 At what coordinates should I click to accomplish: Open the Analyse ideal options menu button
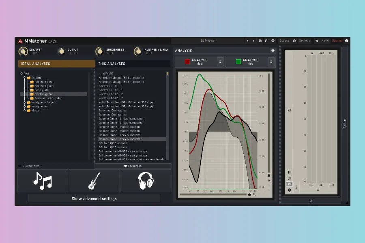tap(220, 62)
